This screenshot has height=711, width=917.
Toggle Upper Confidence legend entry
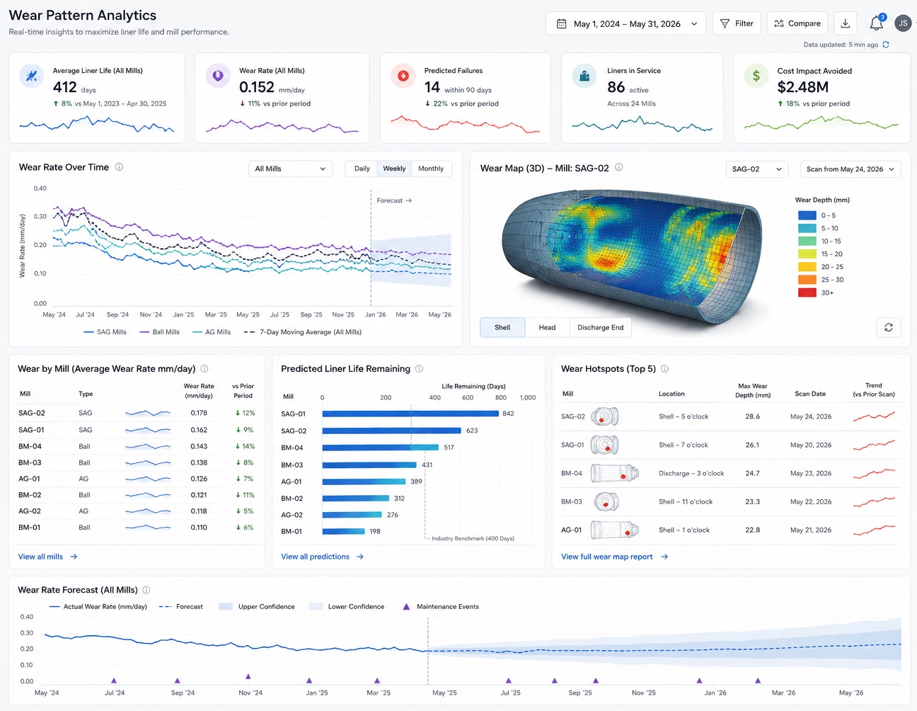[257, 607]
